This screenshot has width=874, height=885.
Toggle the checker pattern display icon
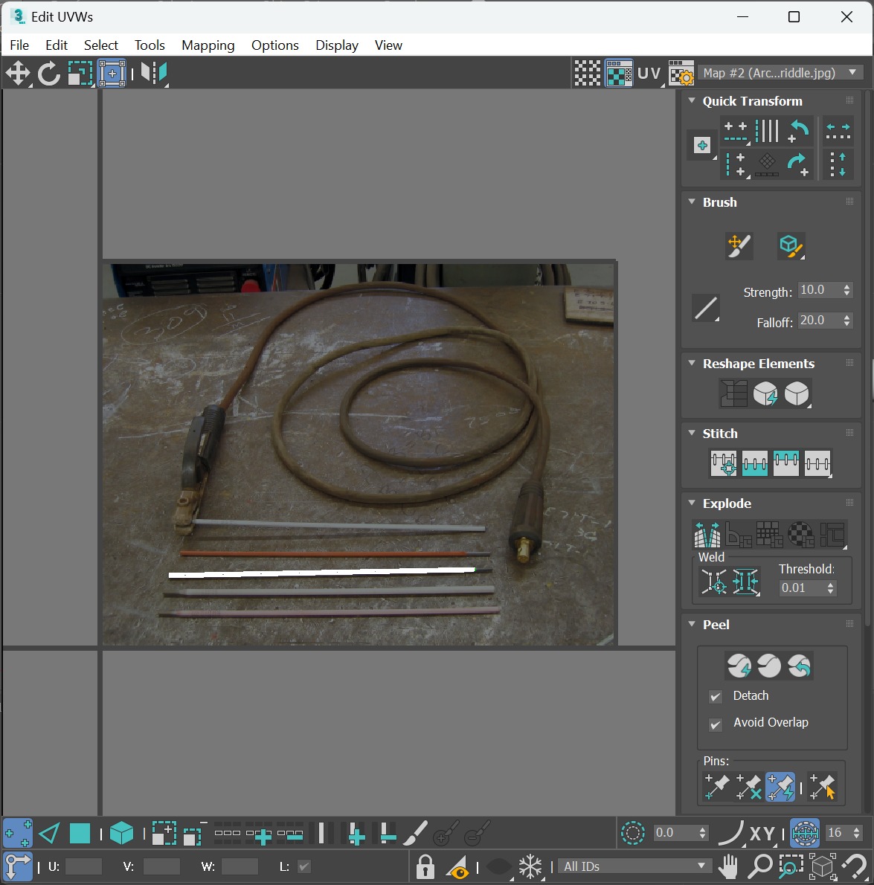[x=587, y=74]
